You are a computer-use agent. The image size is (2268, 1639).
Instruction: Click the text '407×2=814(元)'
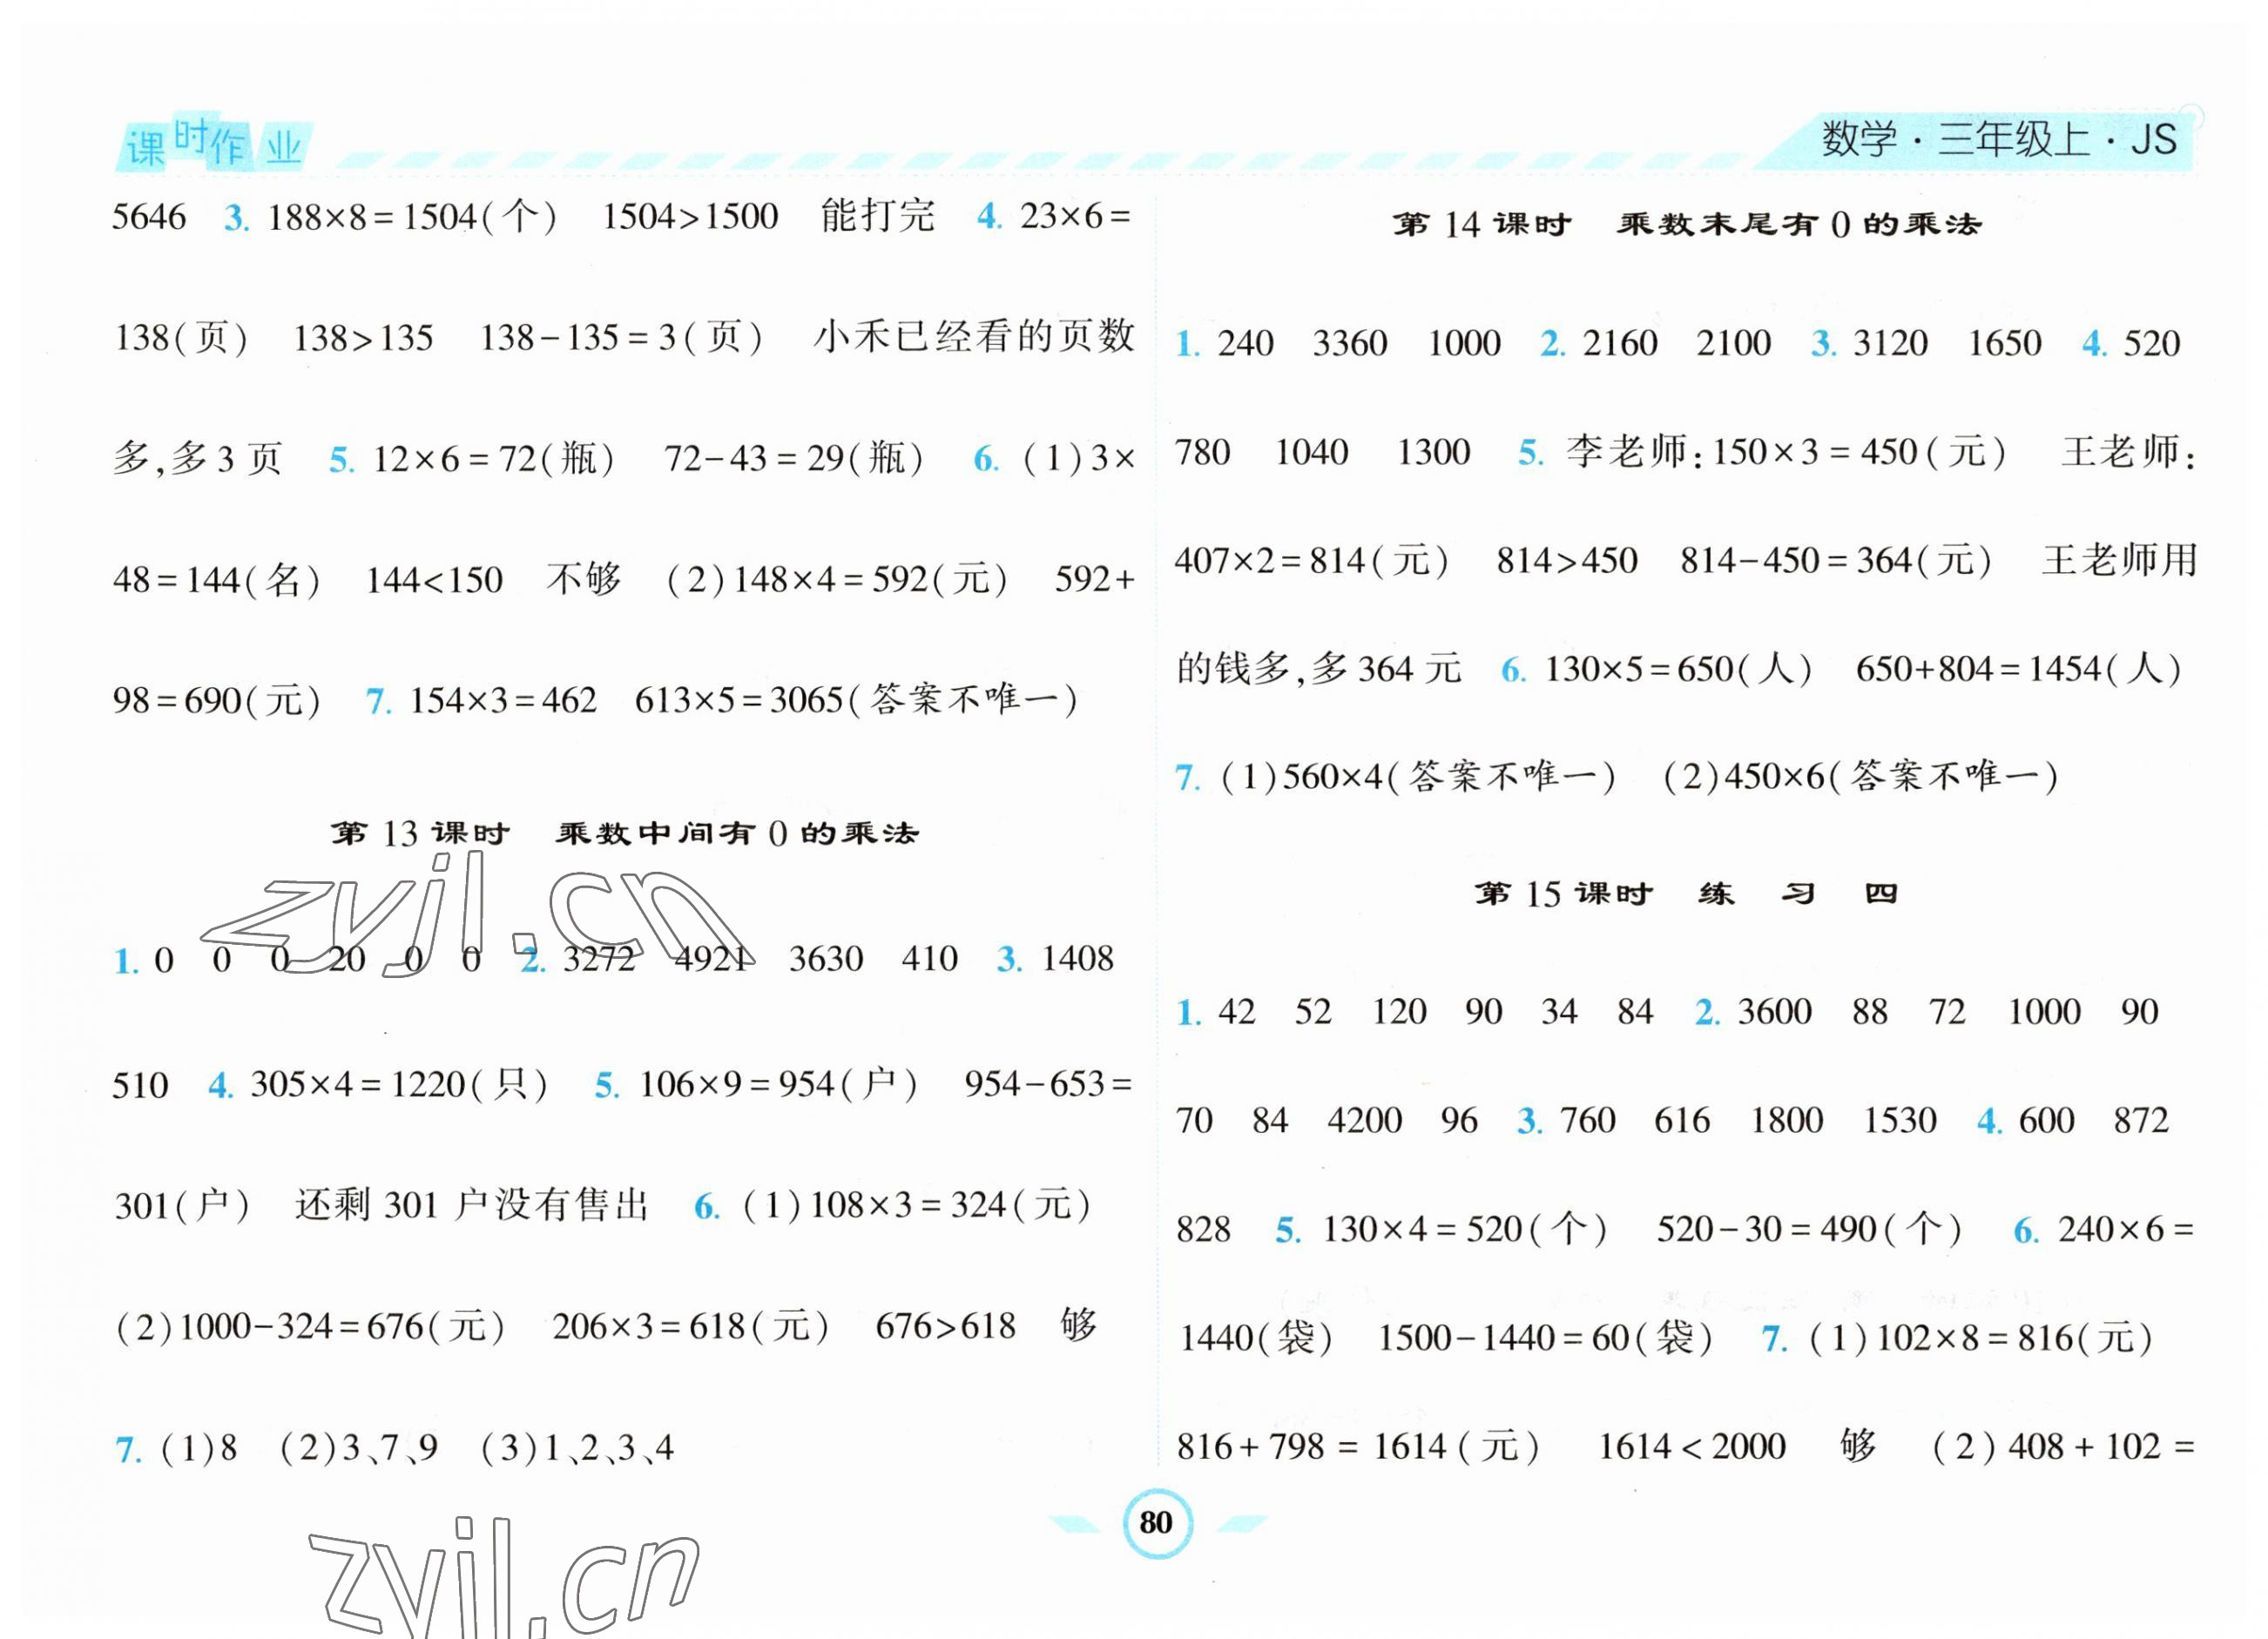coord(1312,560)
